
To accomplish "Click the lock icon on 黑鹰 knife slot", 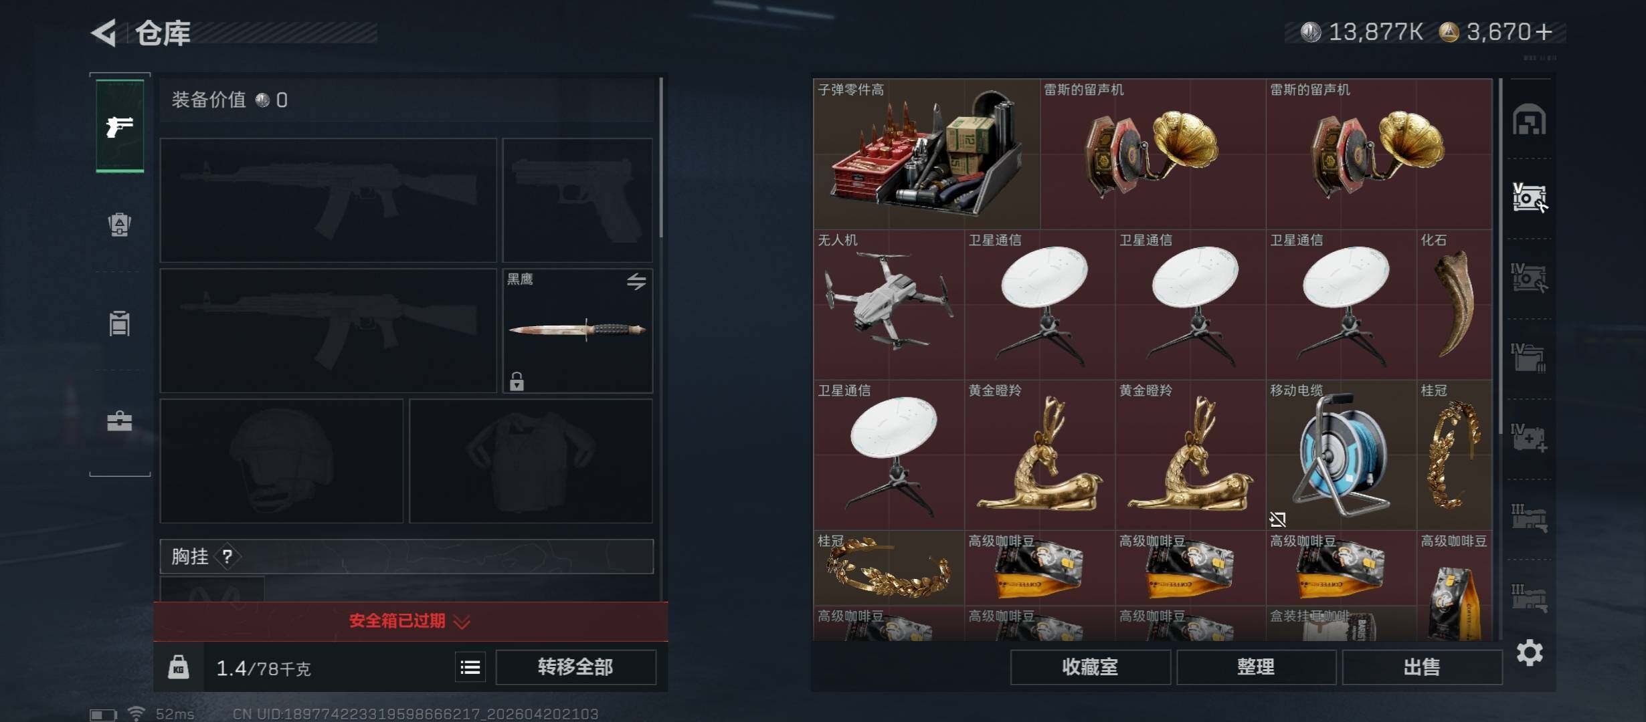I will (x=517, y=382).
